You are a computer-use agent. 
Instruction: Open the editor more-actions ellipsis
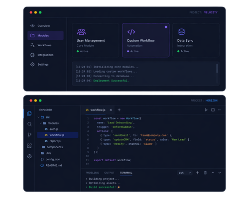[x=220, y=110]
